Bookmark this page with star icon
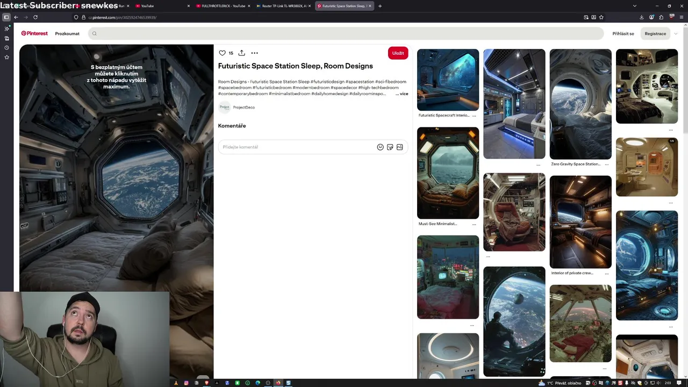This screenshot has width=688, height=387. [601, 17]
